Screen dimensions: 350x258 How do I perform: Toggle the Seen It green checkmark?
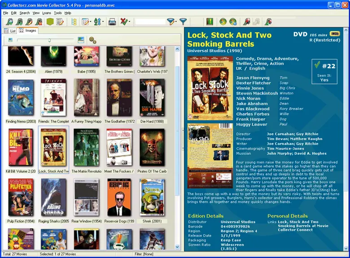pyautogui.click(x=317, y=65)
